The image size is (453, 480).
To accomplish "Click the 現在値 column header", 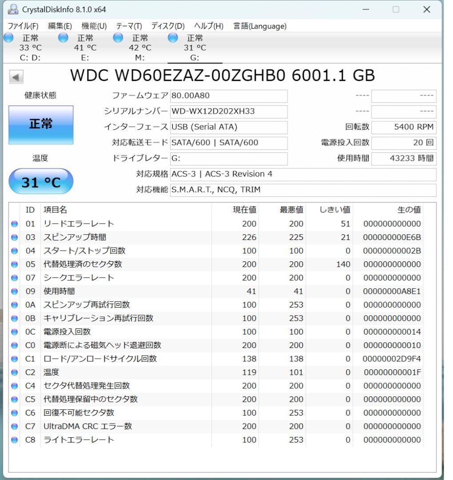I will pyautogui.click(x=235, y=210).
